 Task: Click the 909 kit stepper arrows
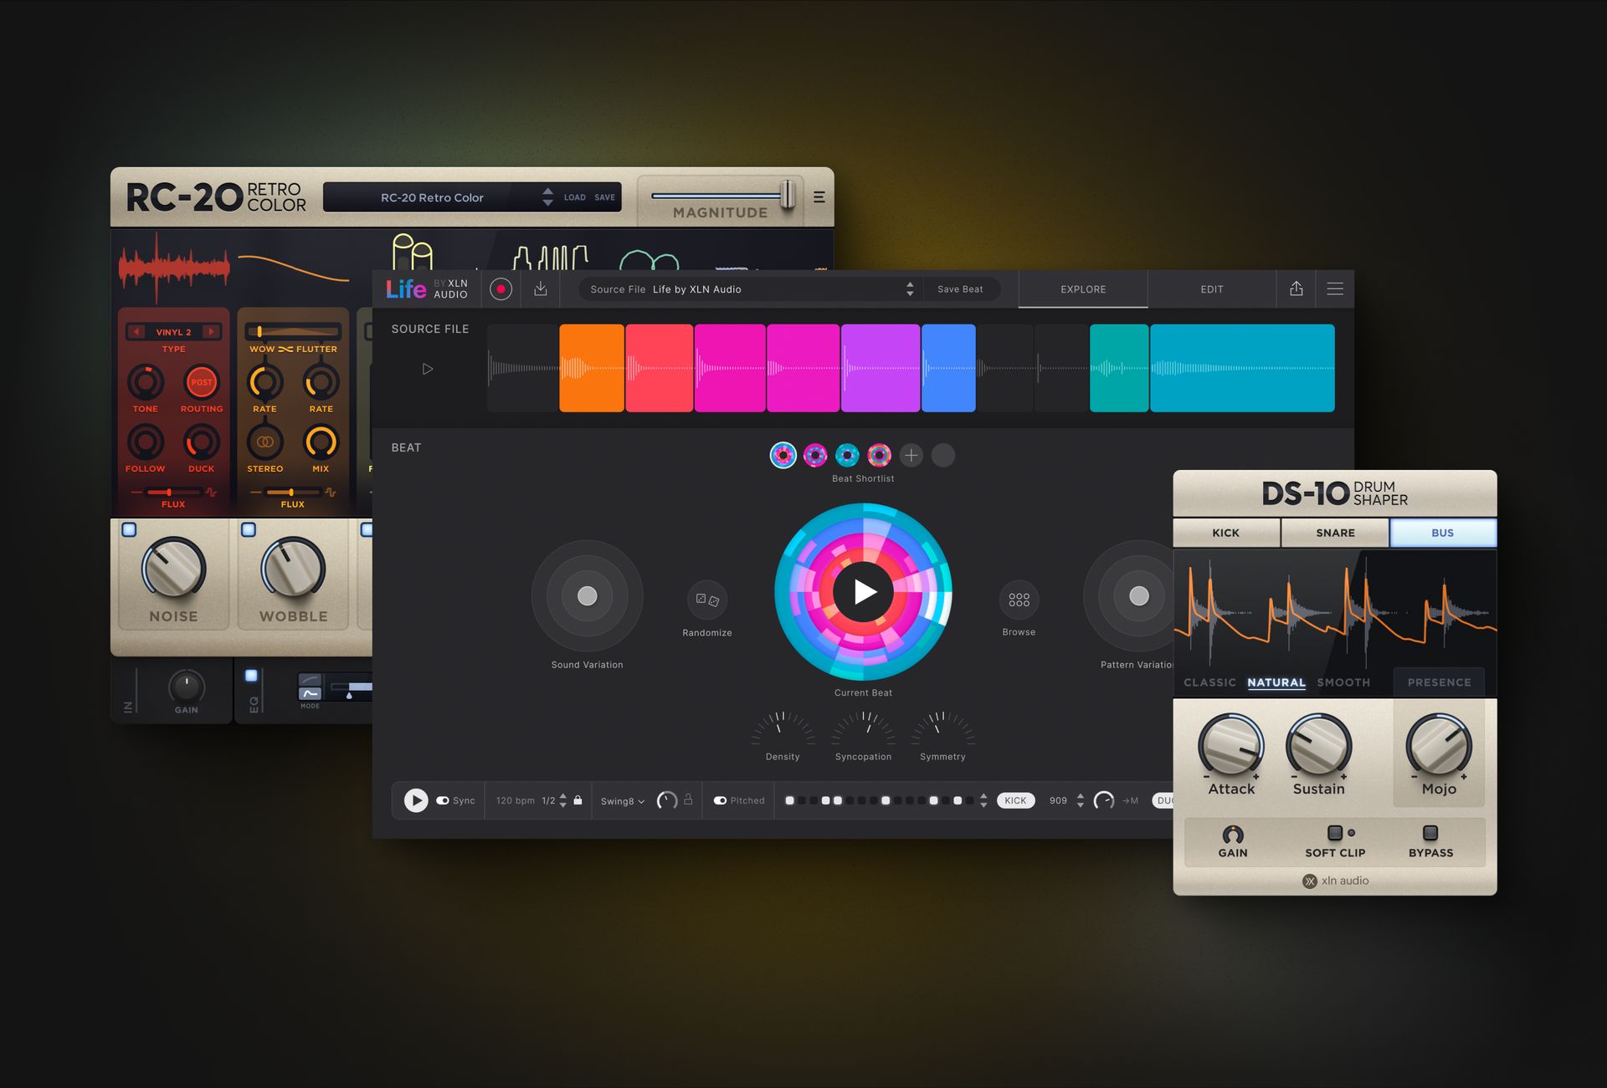[x=1080, y=800]
